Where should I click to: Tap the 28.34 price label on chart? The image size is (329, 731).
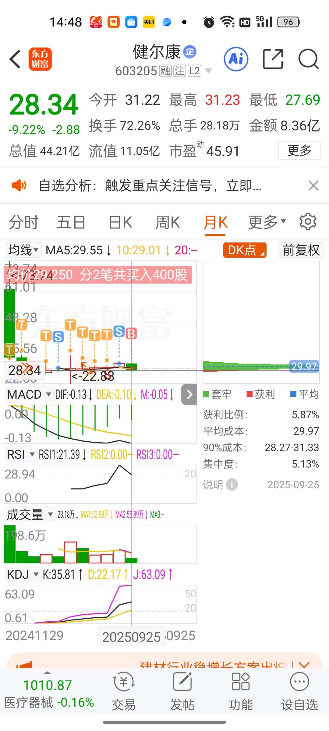(25, 370)
